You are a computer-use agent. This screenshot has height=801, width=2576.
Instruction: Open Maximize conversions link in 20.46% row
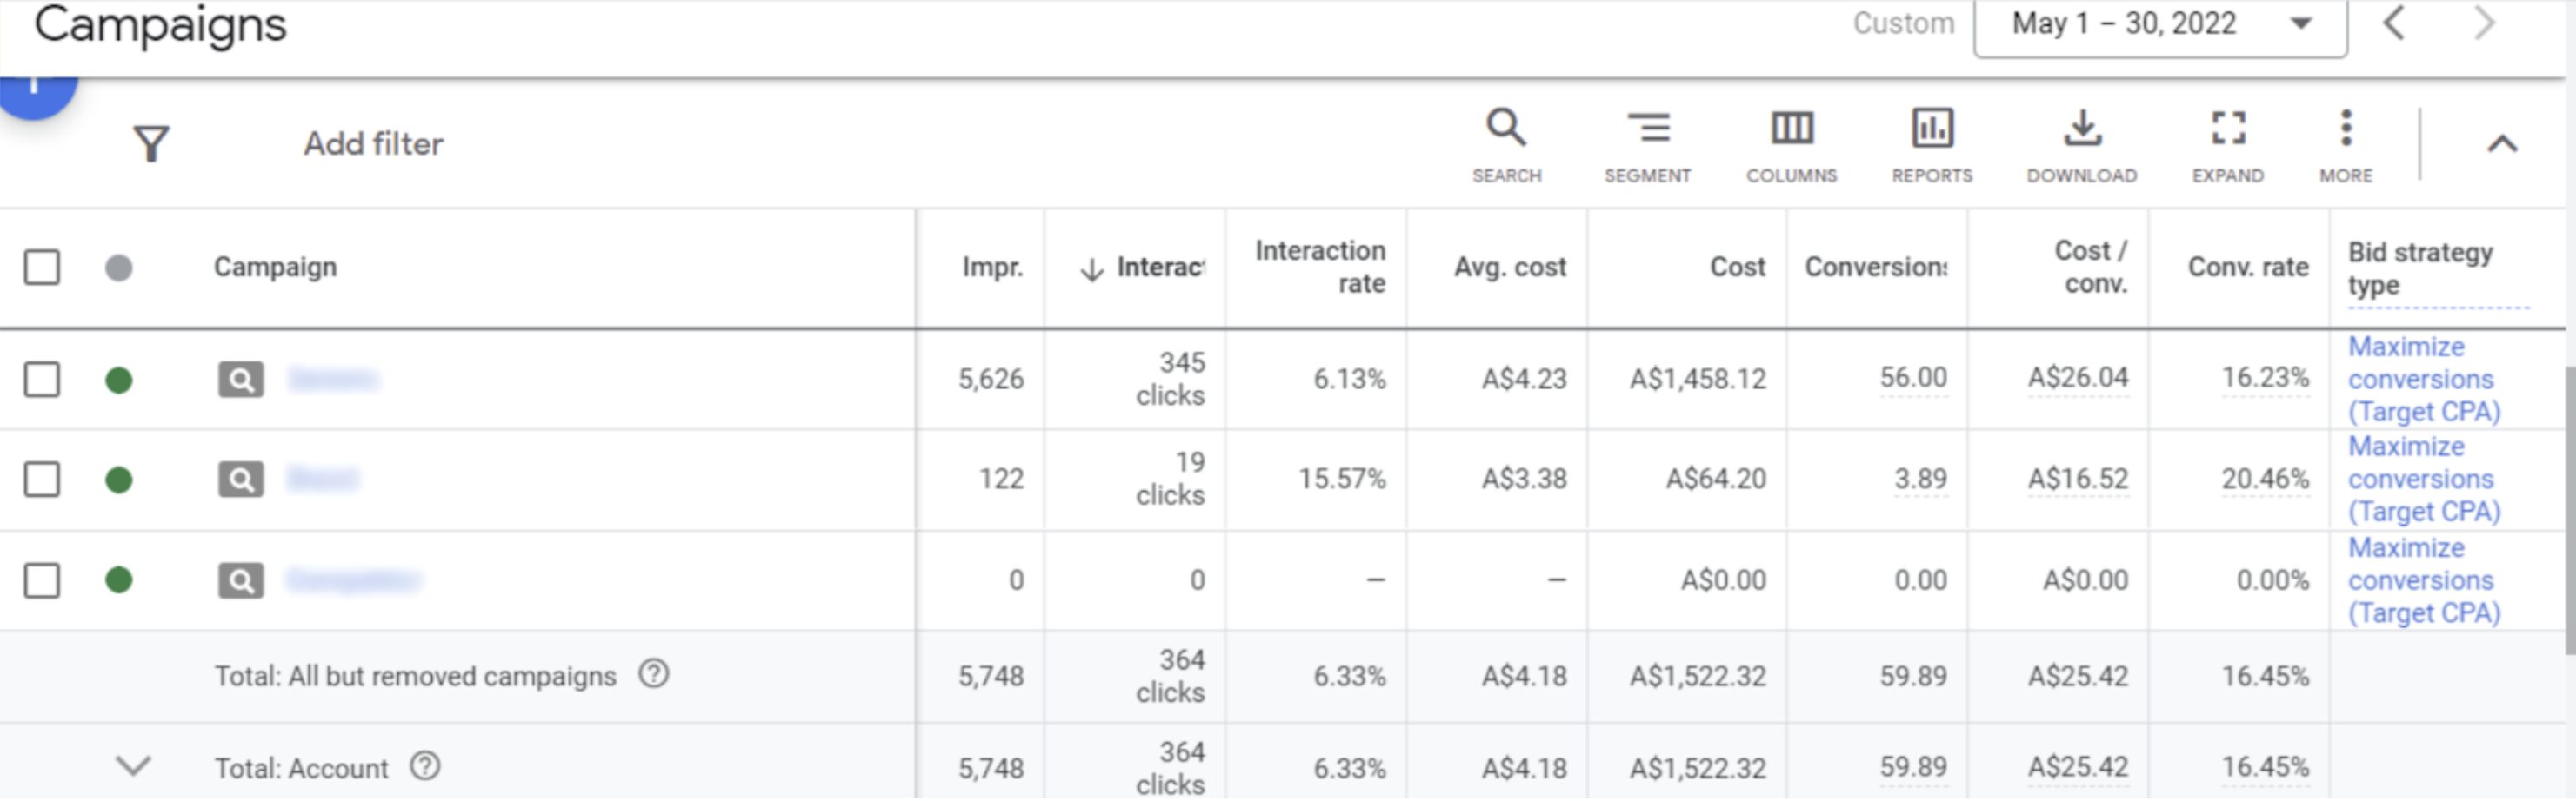coord(2424,480)
